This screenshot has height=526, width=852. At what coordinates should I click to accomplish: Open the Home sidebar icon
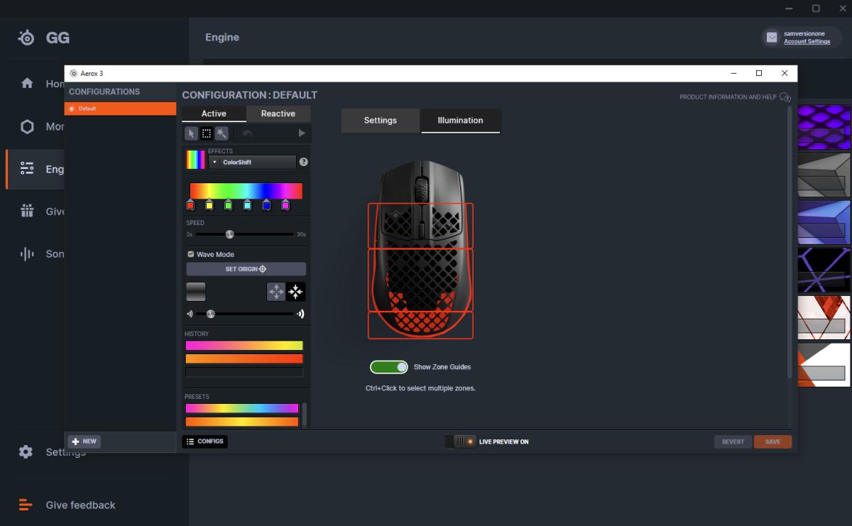(27, 84)
